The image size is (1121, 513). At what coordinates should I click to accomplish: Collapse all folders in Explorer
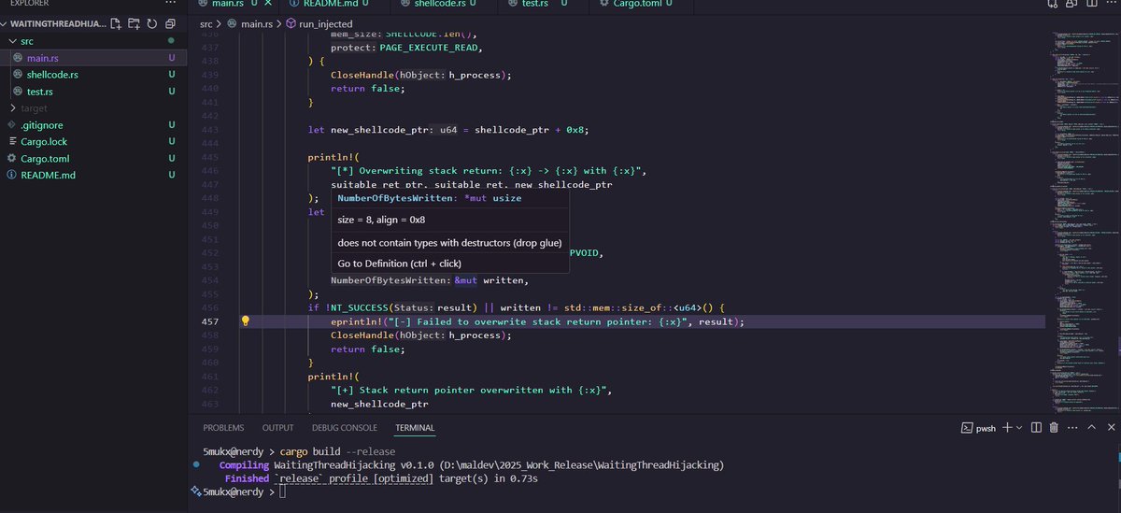pyautogui.click(x=170, y=22)
